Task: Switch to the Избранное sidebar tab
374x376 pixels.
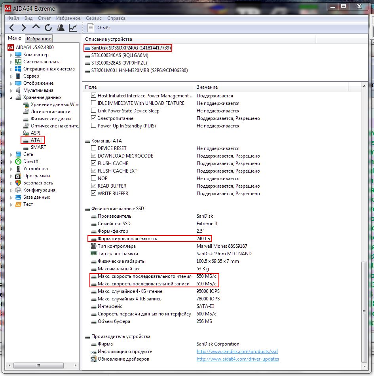Action: (39, 39)
